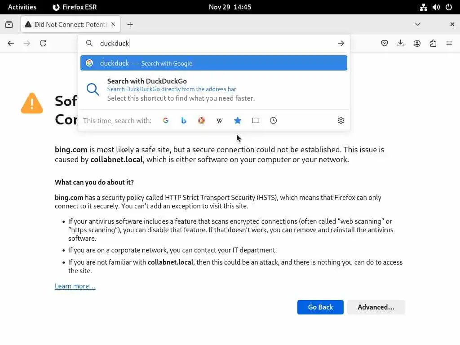This screenshot has height=345, width=460.
Task: Open Firefox View from the tab bar icon
Action: pos(9,24)
